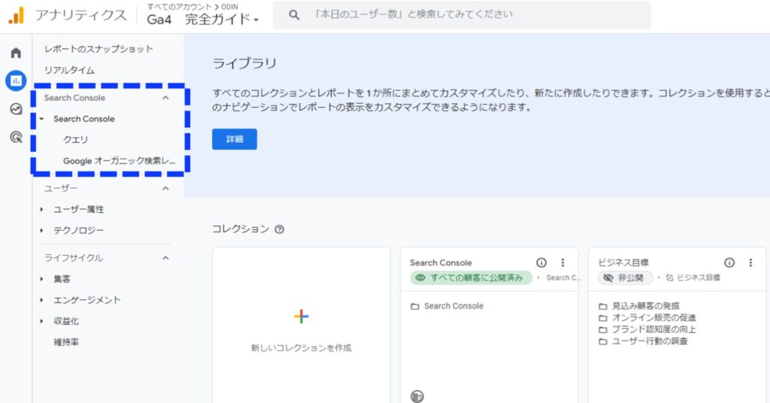This screenshot has width=770, height=403.
Task: Click the ライブラリ heading
Action: pyautogui.click(x=244, y=63)
